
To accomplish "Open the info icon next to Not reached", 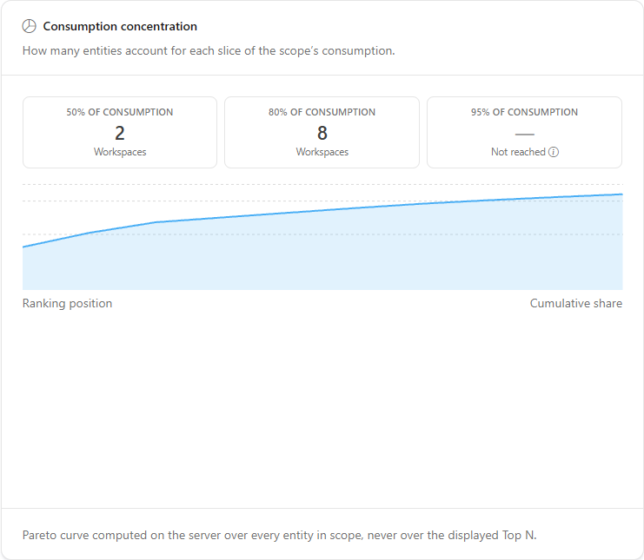I will coord(554,152).
